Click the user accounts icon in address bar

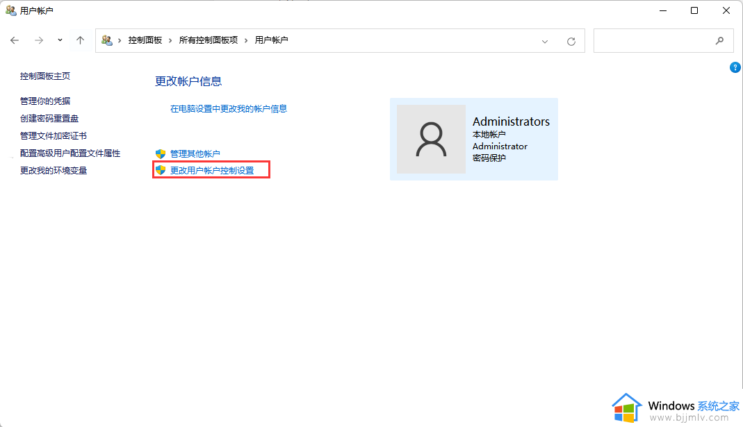(x=107, y=40)
